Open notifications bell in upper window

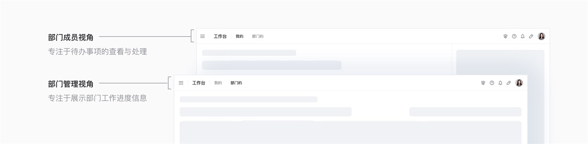[523, 36]
